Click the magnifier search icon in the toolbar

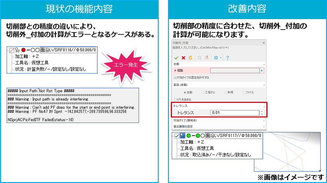pyautogui.click(x=200, y=58)
